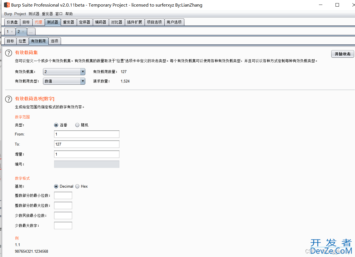Screen dimensions: 355x257
Task: Open a new attack tab with ...
Action: point(31,32)
